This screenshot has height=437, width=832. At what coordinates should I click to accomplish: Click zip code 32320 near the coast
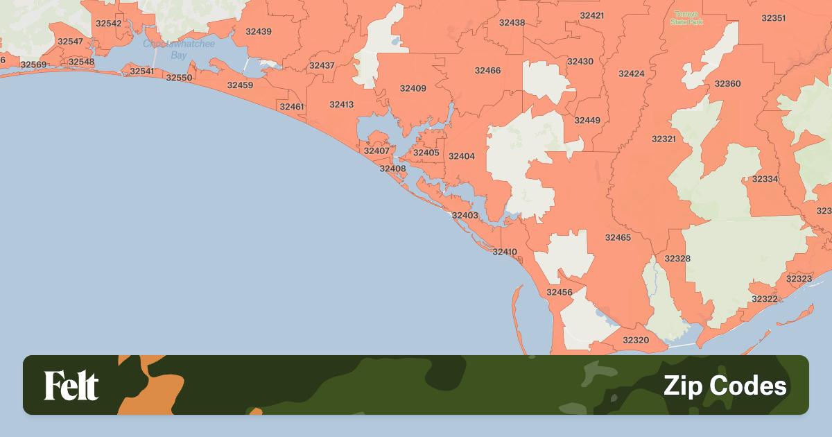(x=636, y=340)
